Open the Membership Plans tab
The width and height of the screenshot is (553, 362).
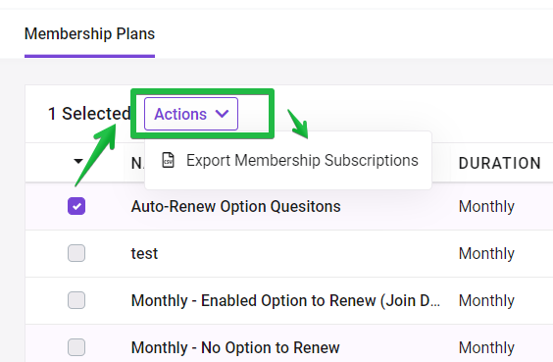coord(89,34)
